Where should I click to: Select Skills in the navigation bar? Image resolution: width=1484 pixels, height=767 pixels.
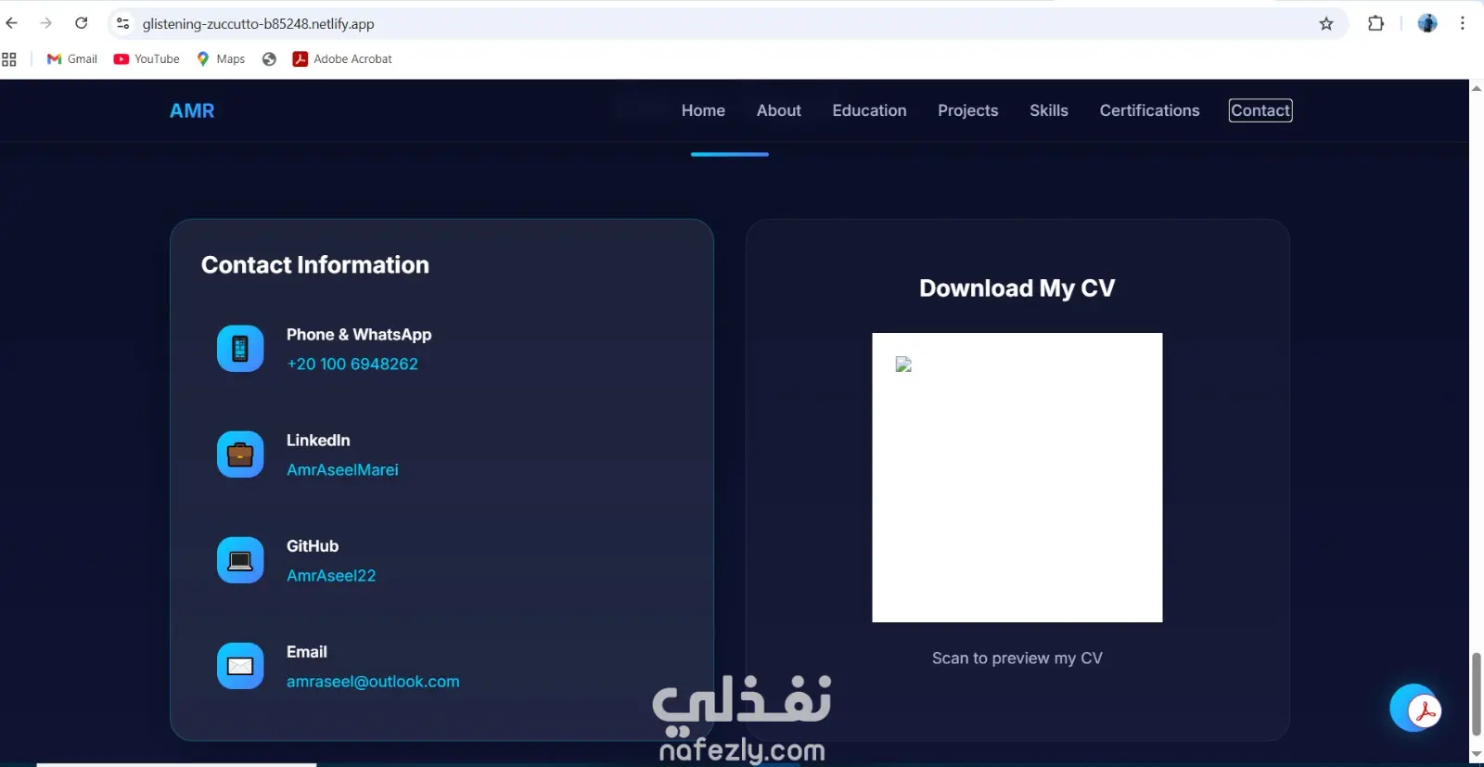click(1049, 110)
